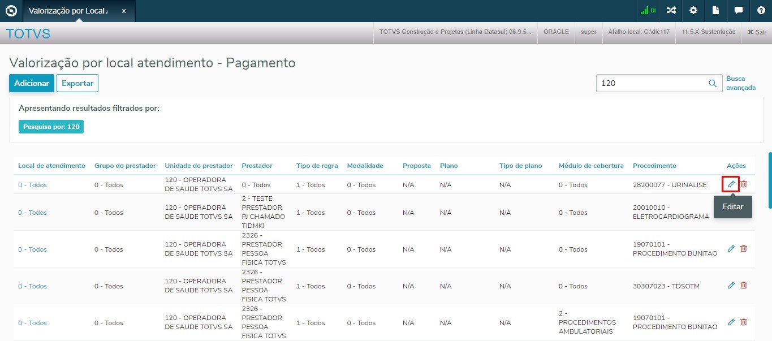
Task: Delete the 30307023 - TDSOTM row
Action: 744,285
